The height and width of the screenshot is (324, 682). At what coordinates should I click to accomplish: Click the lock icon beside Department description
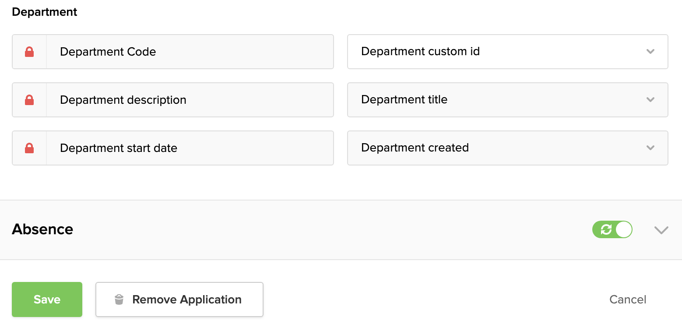pyautogui.click(x=29, y=100)
